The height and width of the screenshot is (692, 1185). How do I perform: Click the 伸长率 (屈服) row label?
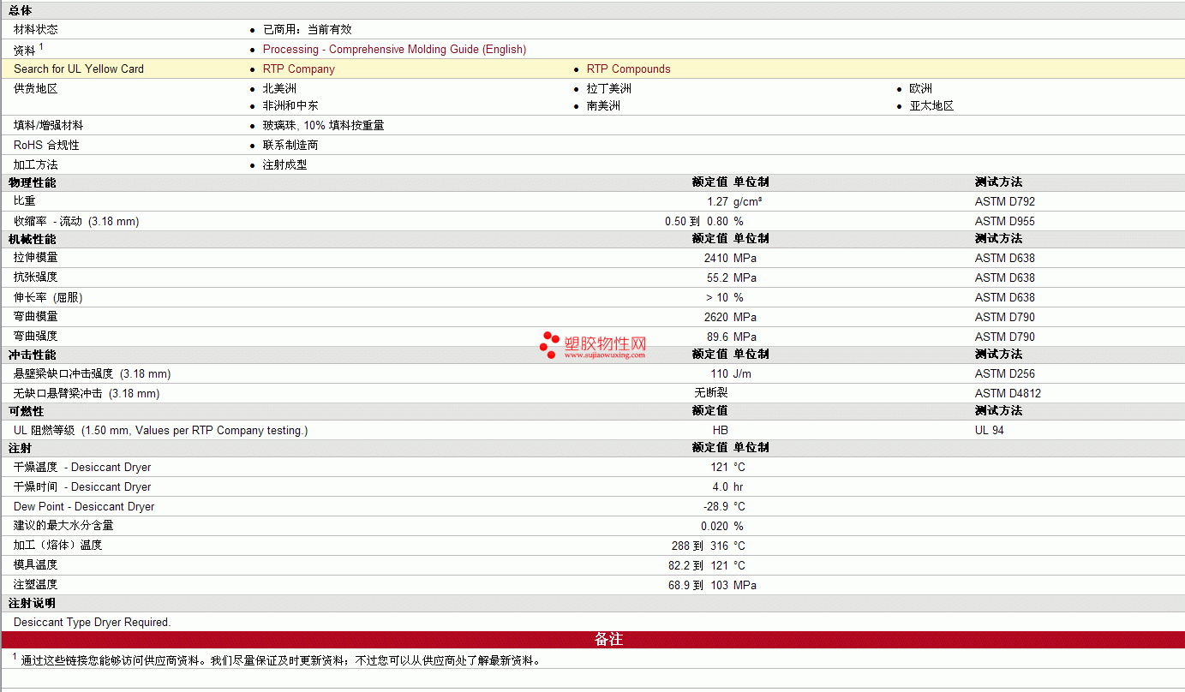[x=48, y=298]
